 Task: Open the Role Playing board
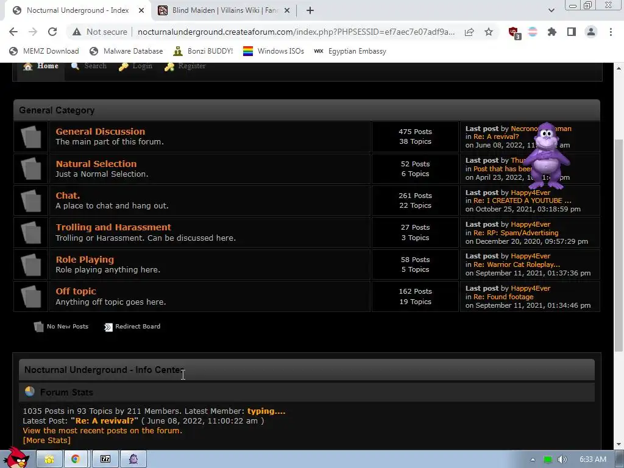pyautogui.click(x=85, y=260)
